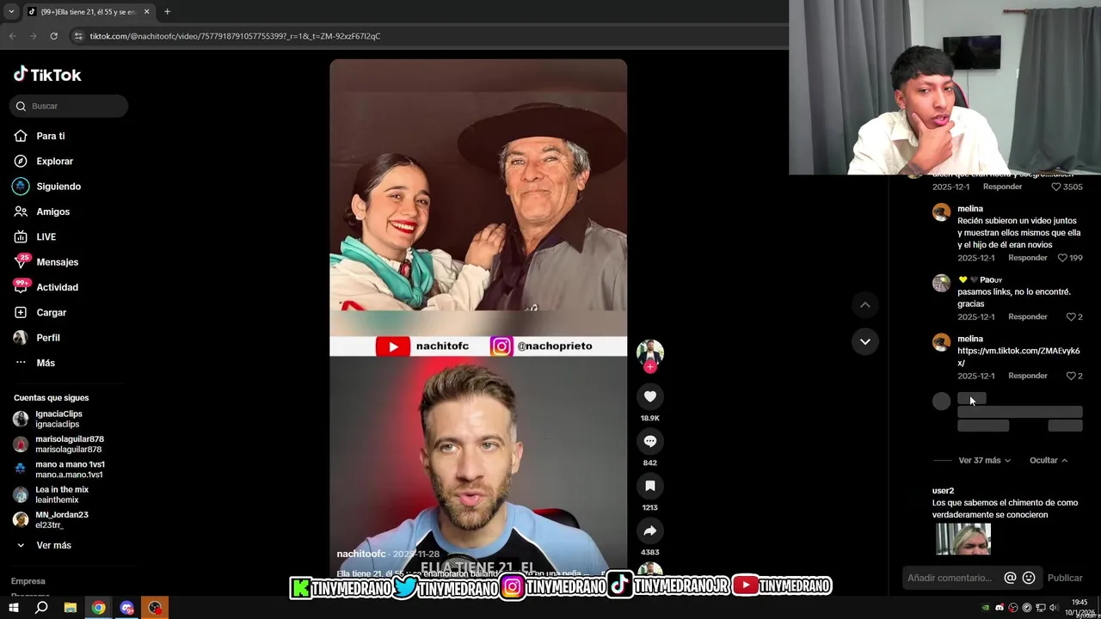Expand 'Ver 37 más' replies
1101x619 pixels.
(984, 461)
